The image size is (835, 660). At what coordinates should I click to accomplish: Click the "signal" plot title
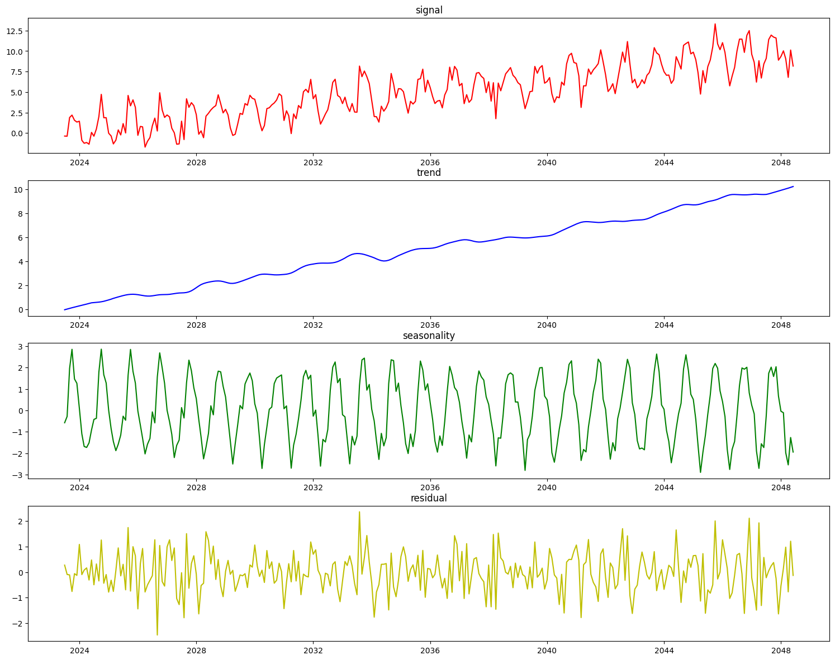(429, 10)
